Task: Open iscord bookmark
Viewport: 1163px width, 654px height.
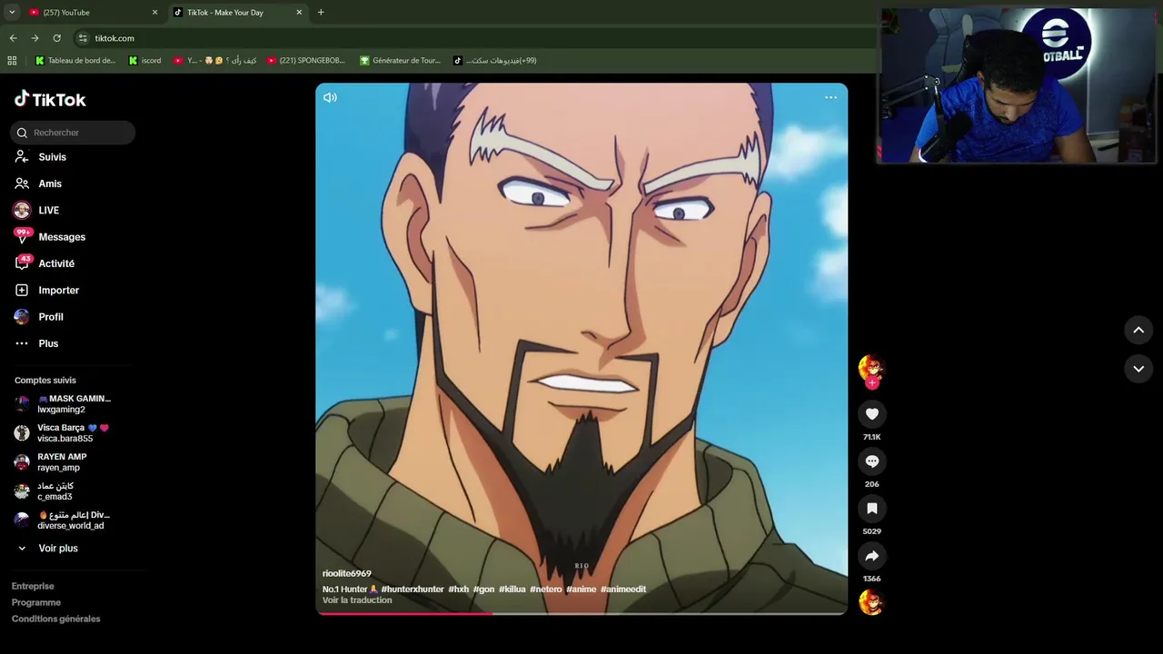Action: pos(145,61)
